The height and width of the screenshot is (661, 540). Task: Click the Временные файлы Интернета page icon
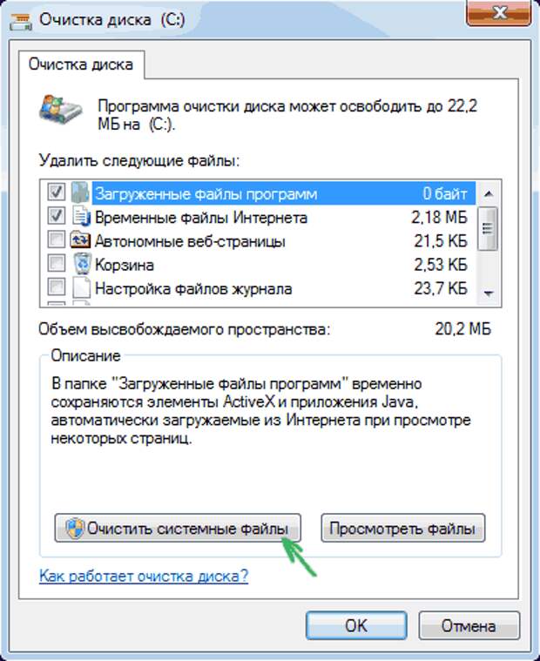(x=81, y=217)
